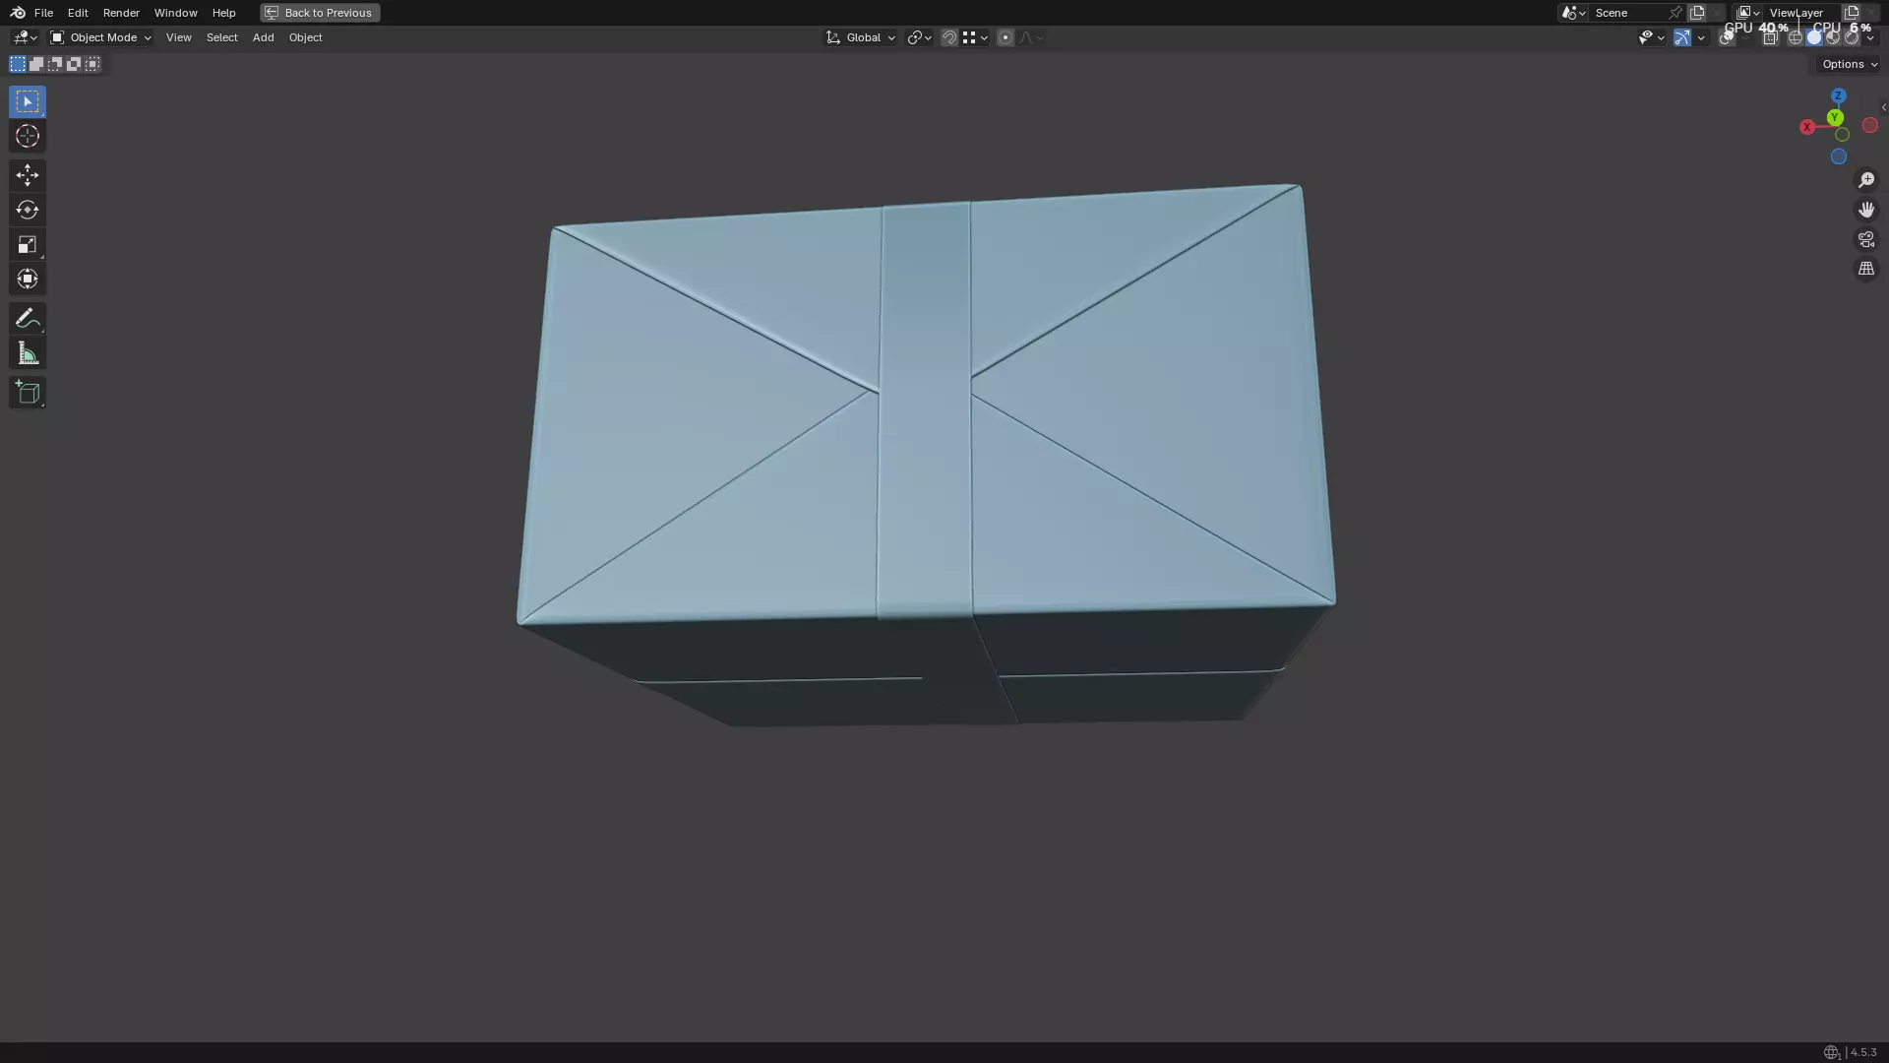1889x1063 pixels.
Task: Click Back to Previous button
Action: coord(320,13)
